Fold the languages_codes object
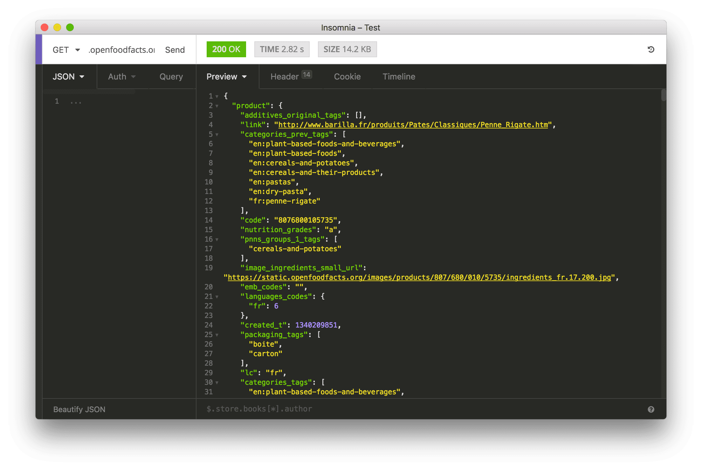 217,297
